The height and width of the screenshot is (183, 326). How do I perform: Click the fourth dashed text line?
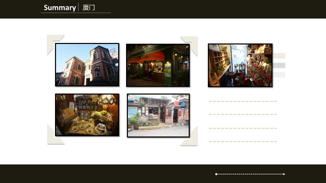(x=242, y=142)
